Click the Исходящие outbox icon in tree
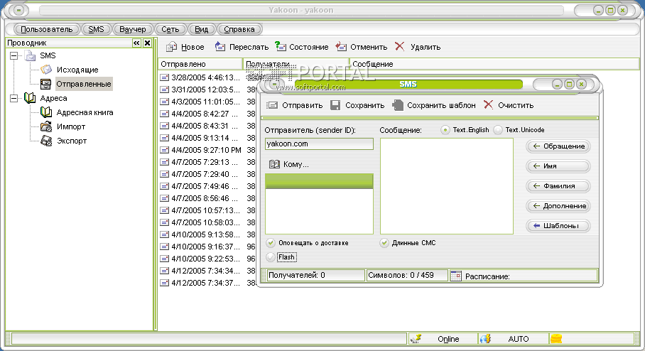The width and height of the screenshot is (645, 351). pos(46,70)
